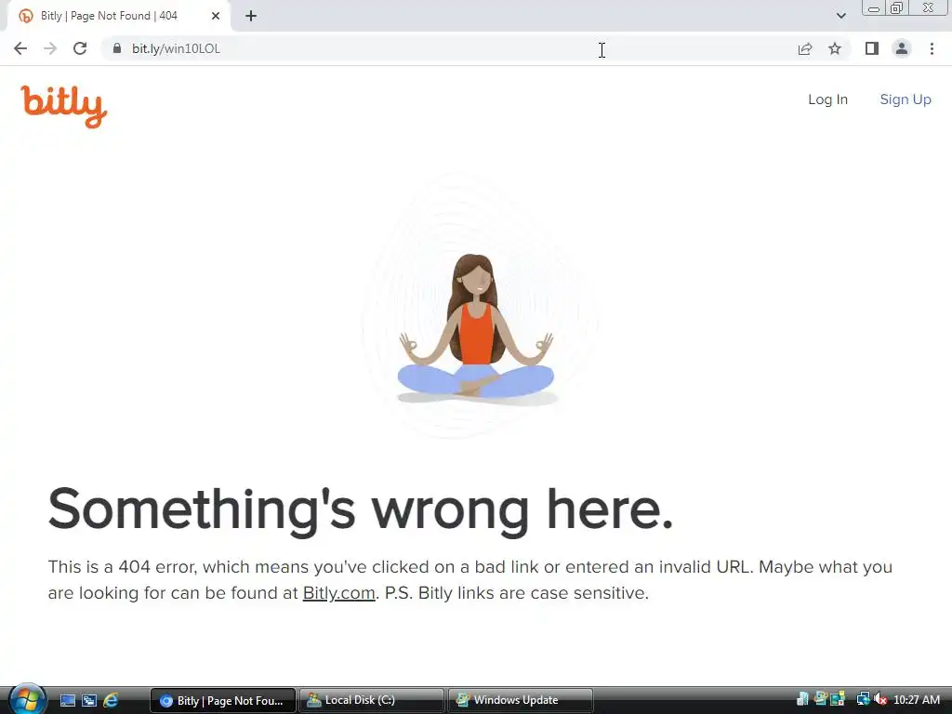Image resolution: width=952 pixels, height=714 pixels.
Task: Follow the Bitly.com link in the error text
Action: point(338,592)
